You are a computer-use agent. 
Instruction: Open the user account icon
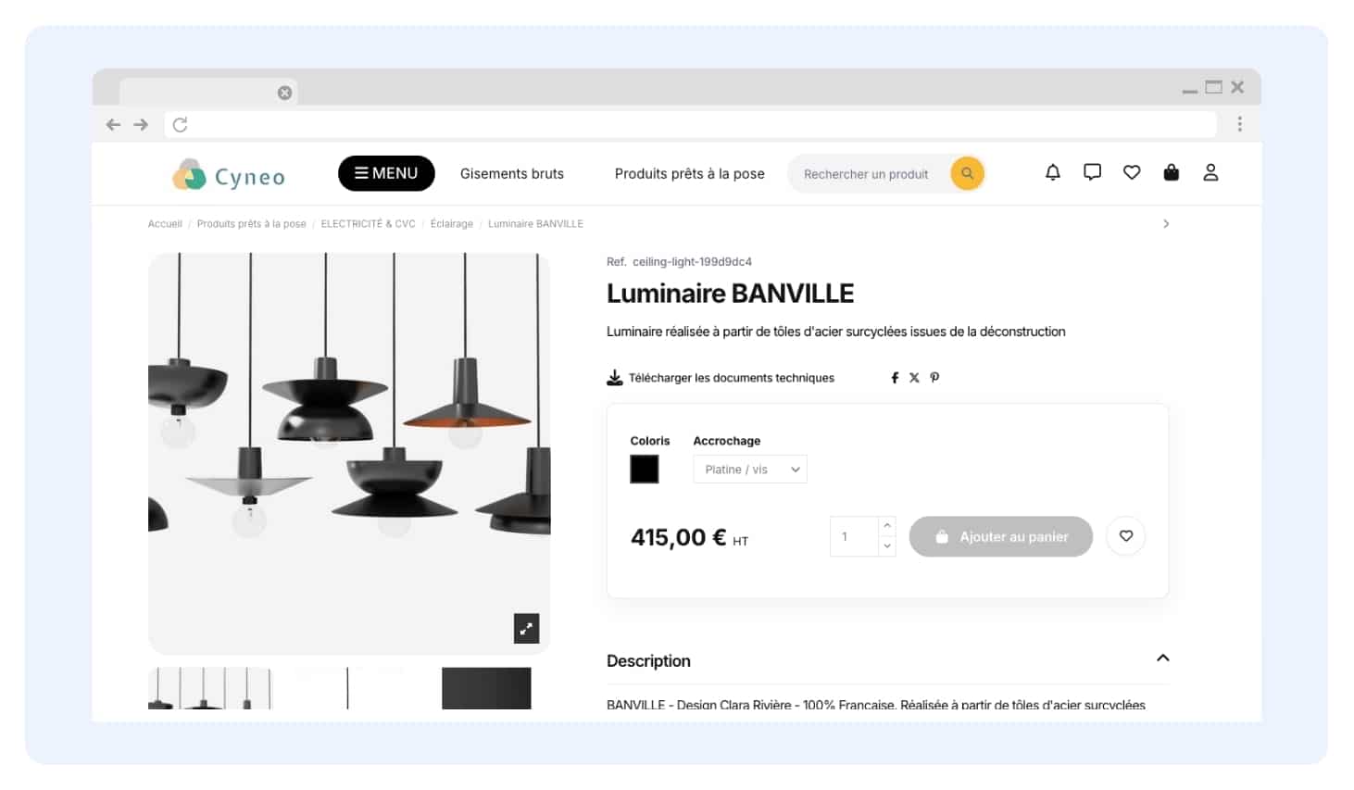tap(1210, 172)
